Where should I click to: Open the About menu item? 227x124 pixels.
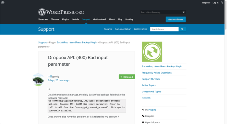coord(112,19)
